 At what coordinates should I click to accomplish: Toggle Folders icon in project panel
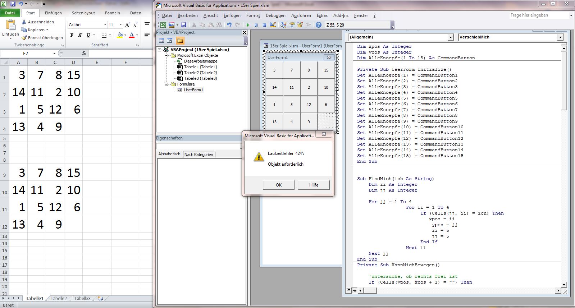point(180,41)
